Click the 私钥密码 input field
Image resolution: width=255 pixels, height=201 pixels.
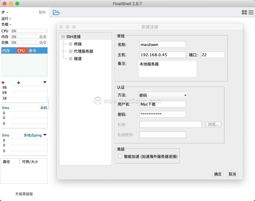coord(163,135)
